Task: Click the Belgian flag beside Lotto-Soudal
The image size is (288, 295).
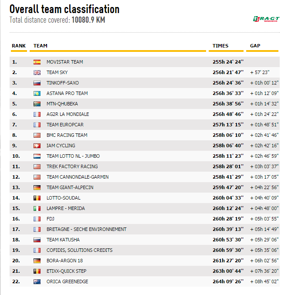Action: [37, 198]
